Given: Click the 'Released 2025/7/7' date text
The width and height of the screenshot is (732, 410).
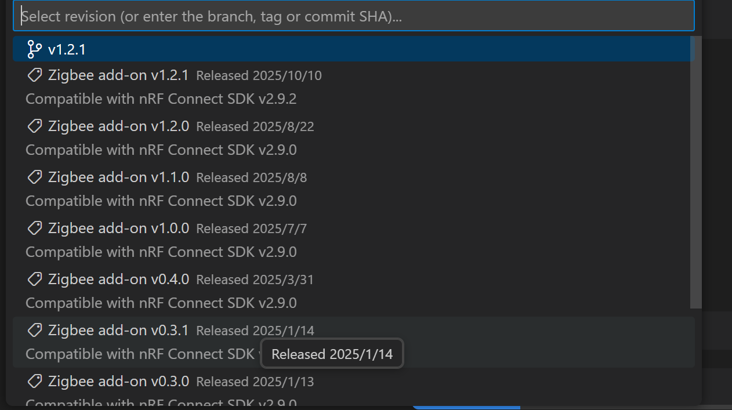Looking at the screenshot, I should tap(251, 229).
